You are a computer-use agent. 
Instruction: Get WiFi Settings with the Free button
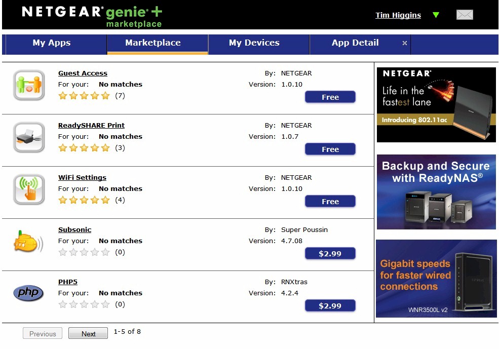pos(330,202)
